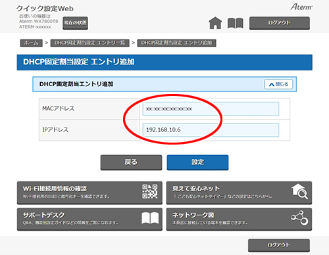Image resolution: width=329 pixels, height=255 pixels.
Task: Click the クイック設定Web title
Action: pyautogui.click(x=45, y=9)
